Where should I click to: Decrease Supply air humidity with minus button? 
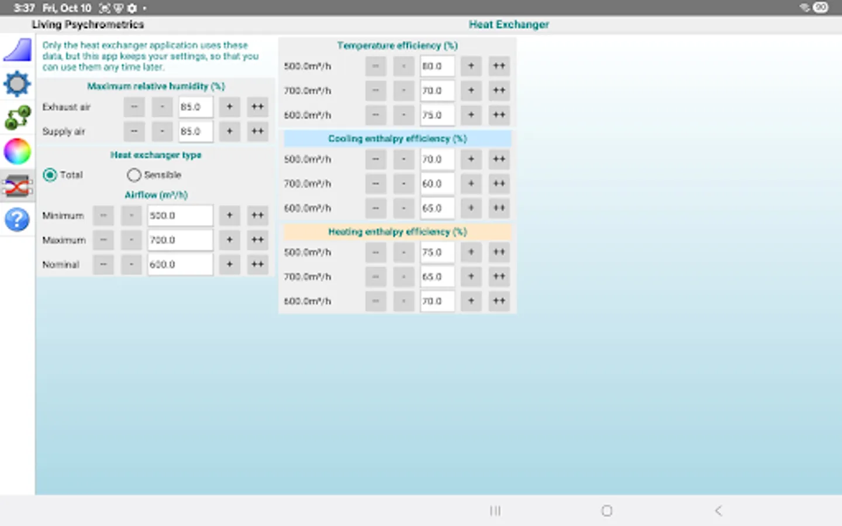pyautogui.click(x=162, y=131)
